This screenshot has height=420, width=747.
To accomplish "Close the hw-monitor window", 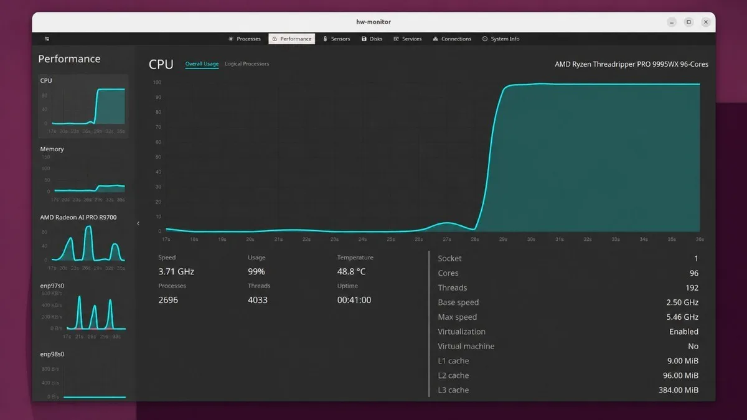I will pyautogui.click(x=705, y=22).
